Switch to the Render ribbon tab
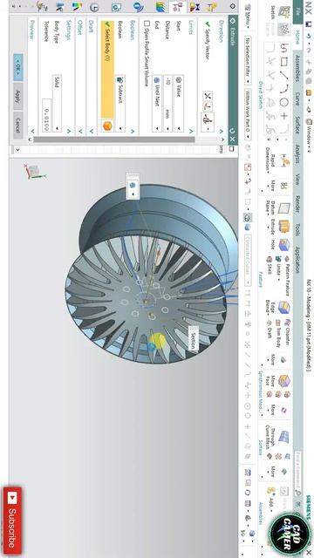This screenshot has height=558, width=314. [298, 204]
